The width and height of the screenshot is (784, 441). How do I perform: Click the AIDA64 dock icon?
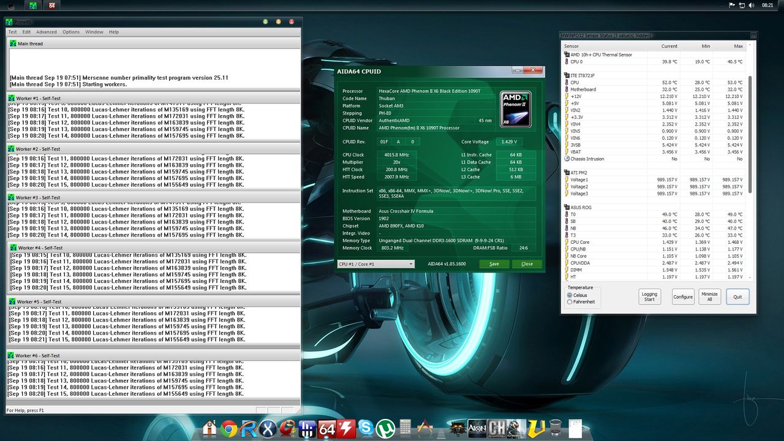327,428
